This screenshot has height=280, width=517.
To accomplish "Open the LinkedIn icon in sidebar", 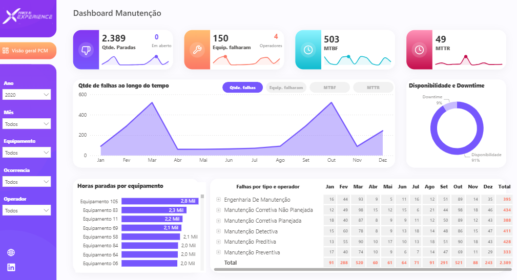I will pos(11,267).
